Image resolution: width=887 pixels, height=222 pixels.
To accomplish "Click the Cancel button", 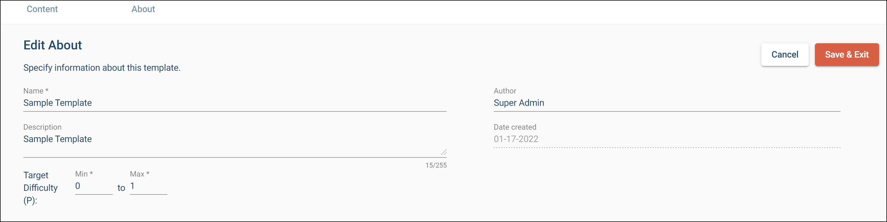I will click(x=784, y=54).
